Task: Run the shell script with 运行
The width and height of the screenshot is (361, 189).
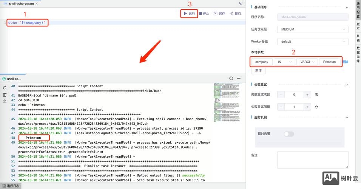Action: click(189, 14)
